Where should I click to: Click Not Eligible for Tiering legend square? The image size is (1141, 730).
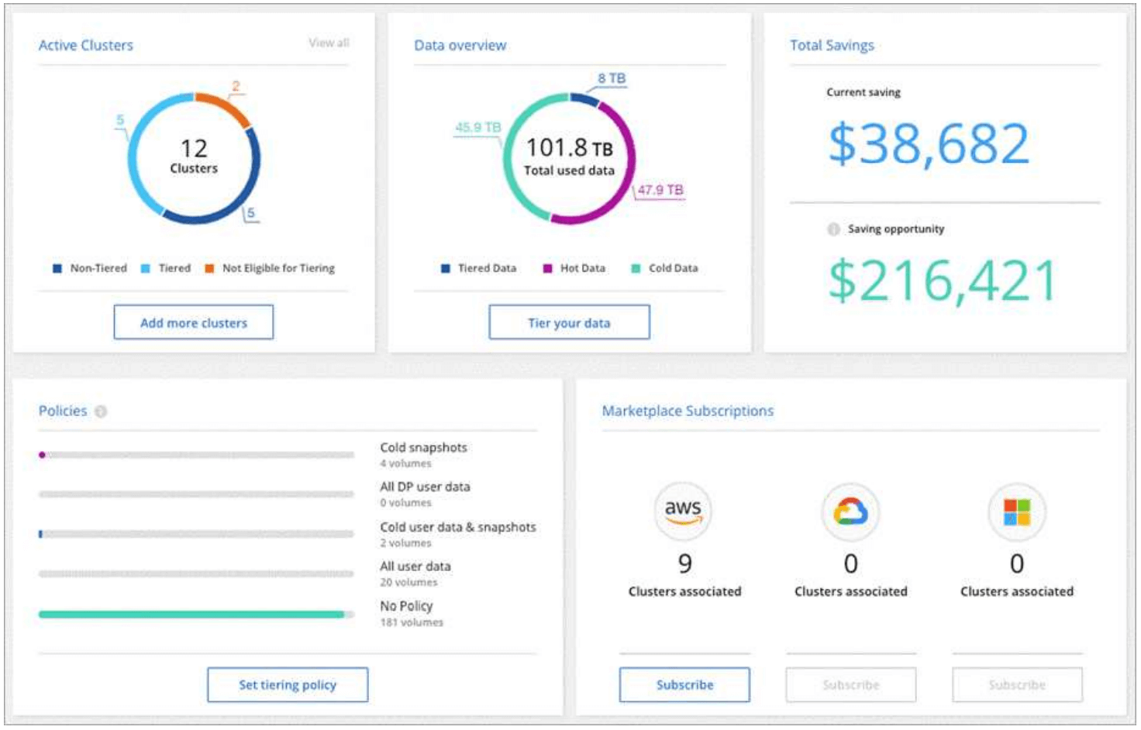tap(209, 268)
